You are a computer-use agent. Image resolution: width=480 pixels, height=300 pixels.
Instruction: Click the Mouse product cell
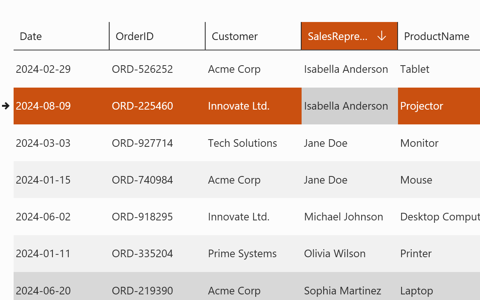(x=416, y=180)
